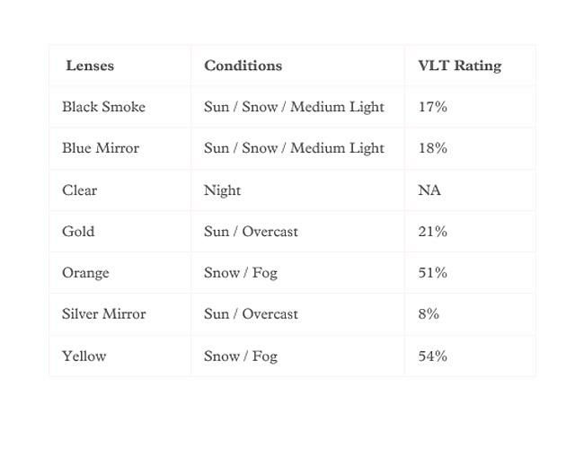Click the VLT Rating column header
This screenshot has height=449, width=584.
tap(459, 66)
